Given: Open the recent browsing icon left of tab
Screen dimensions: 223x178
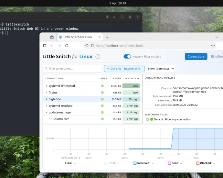Looking at the screenshot, I should point(52,37).
